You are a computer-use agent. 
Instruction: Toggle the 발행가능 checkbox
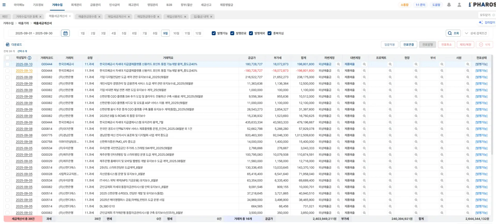click(x=214, y=33)
